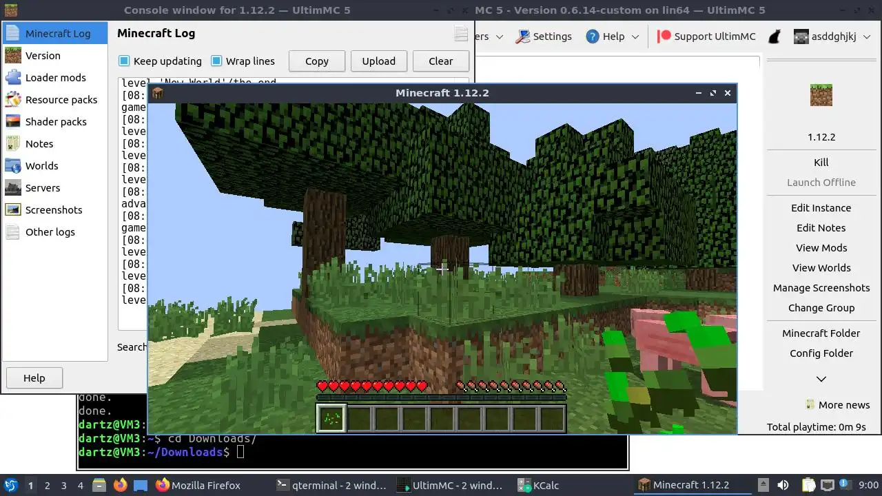Click the Help button in console window

click(x=34, y=378)
